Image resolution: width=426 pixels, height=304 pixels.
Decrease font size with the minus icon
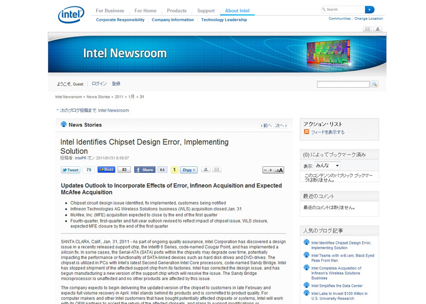click(265, 170)
